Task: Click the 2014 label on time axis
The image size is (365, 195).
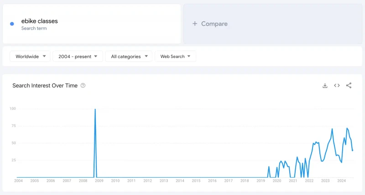Action: [x=180, y=181]
